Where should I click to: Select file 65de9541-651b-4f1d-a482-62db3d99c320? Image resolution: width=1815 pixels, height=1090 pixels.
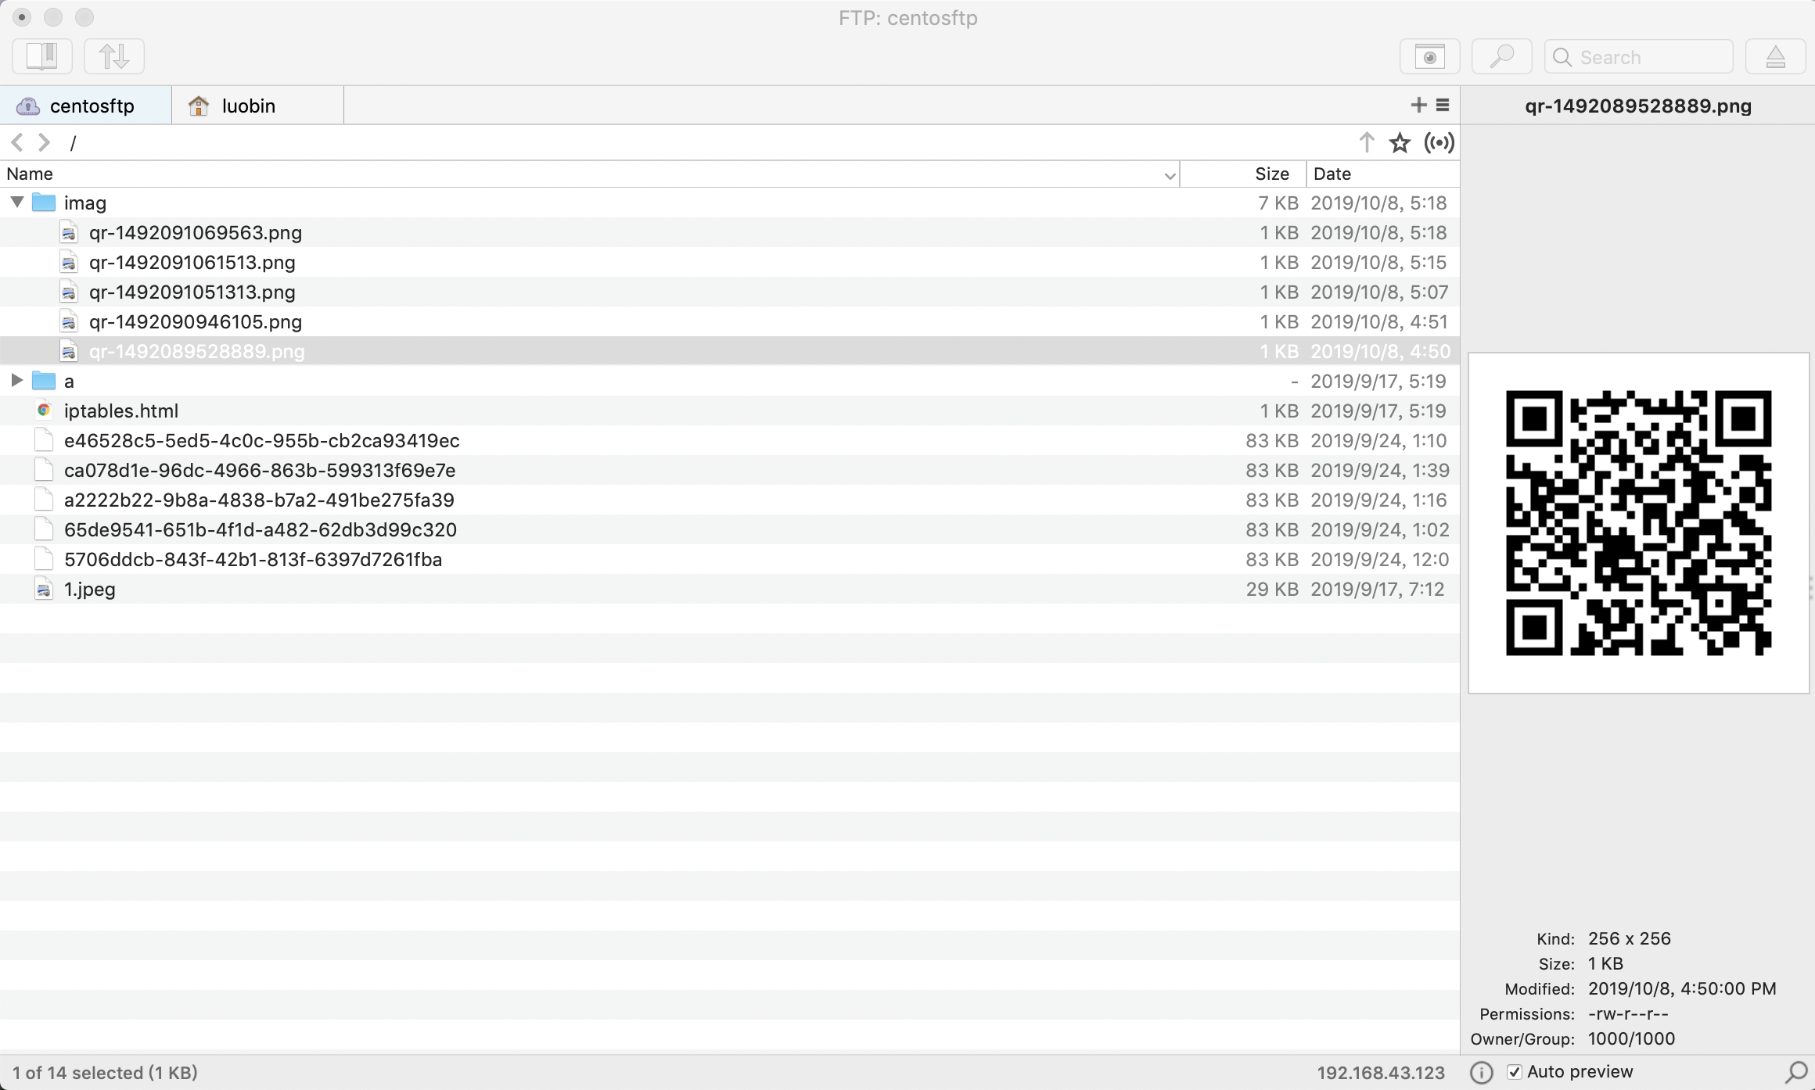(x=261, y=529)
